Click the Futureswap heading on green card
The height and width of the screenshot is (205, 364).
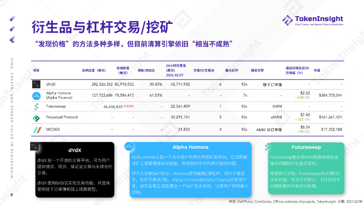306,147
